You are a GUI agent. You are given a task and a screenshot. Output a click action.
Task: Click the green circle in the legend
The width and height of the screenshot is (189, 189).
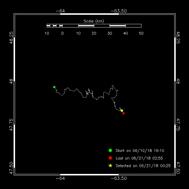(x=110, y=150)
